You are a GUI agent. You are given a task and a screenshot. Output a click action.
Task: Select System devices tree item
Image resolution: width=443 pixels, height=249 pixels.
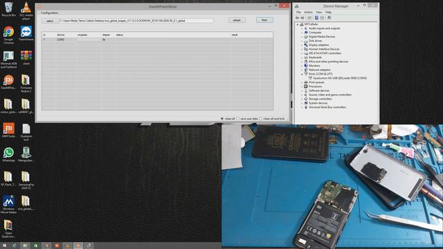click(318, 103)
